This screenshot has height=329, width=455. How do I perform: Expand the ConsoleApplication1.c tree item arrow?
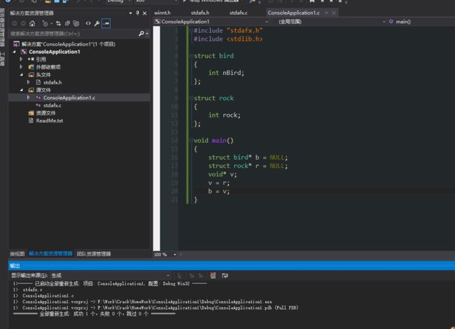[x=29, y=97]
